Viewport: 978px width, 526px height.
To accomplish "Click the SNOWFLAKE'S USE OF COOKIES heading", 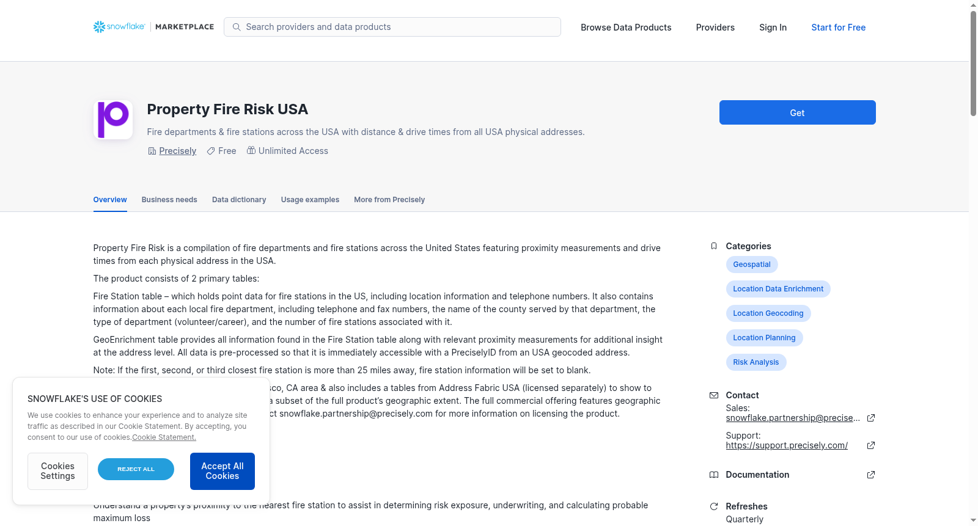I will click(x=95, y=399).
